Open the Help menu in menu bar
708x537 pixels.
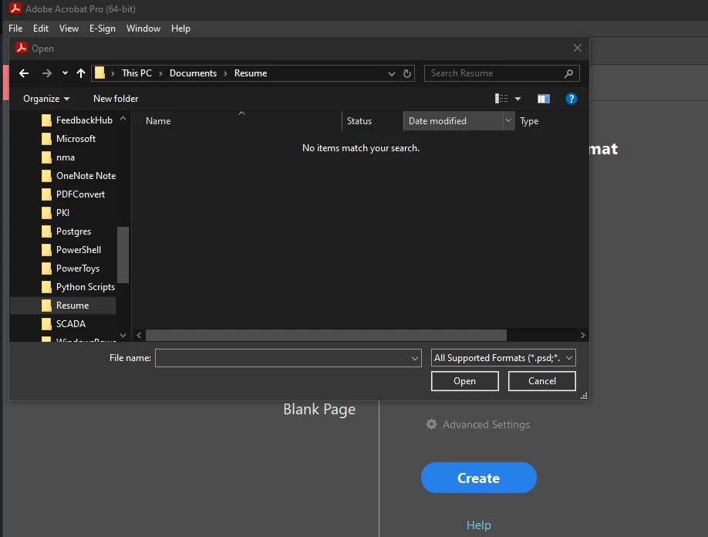click(x=180, y=29)
